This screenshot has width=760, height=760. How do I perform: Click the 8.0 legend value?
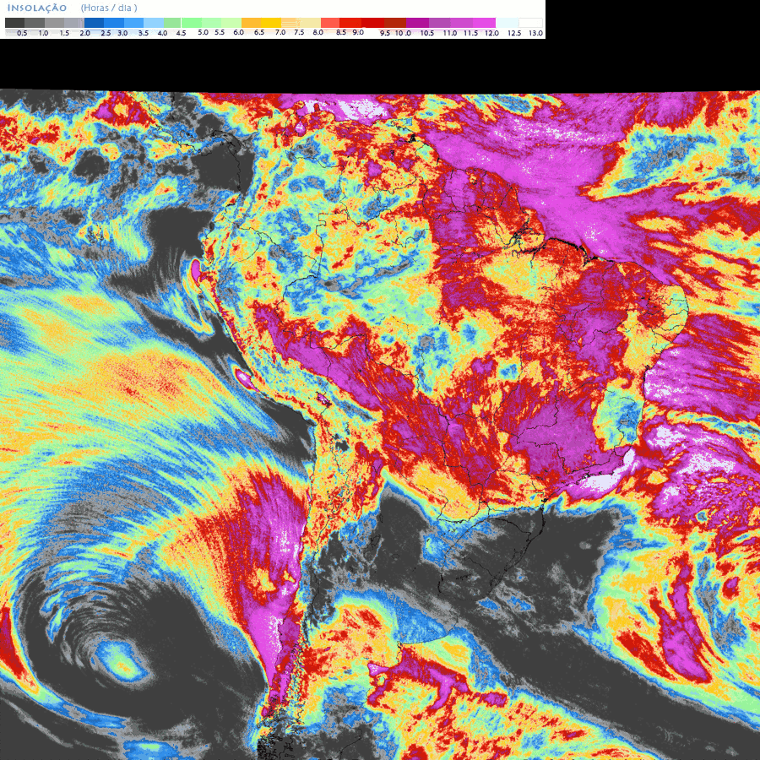click(x=318, y=32)
